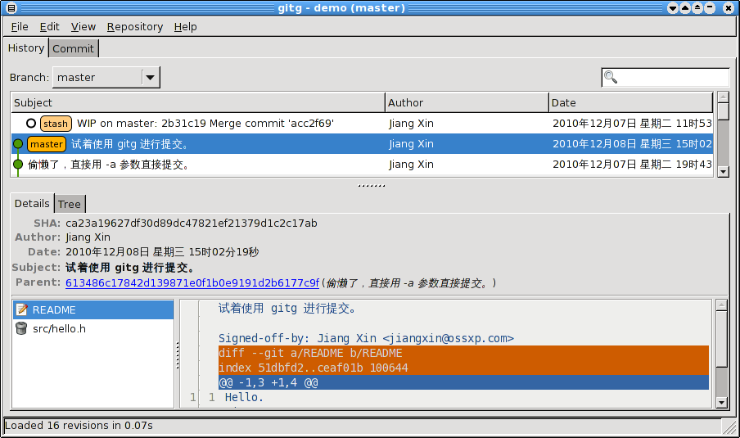Switch to the Tree tab
This screenshot has width=740, height=438.
[x=70, y=204]
